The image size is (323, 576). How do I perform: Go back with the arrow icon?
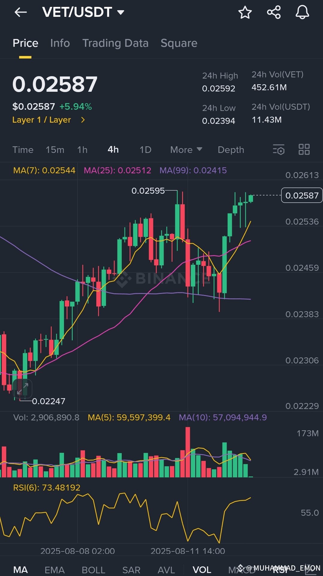20,12
